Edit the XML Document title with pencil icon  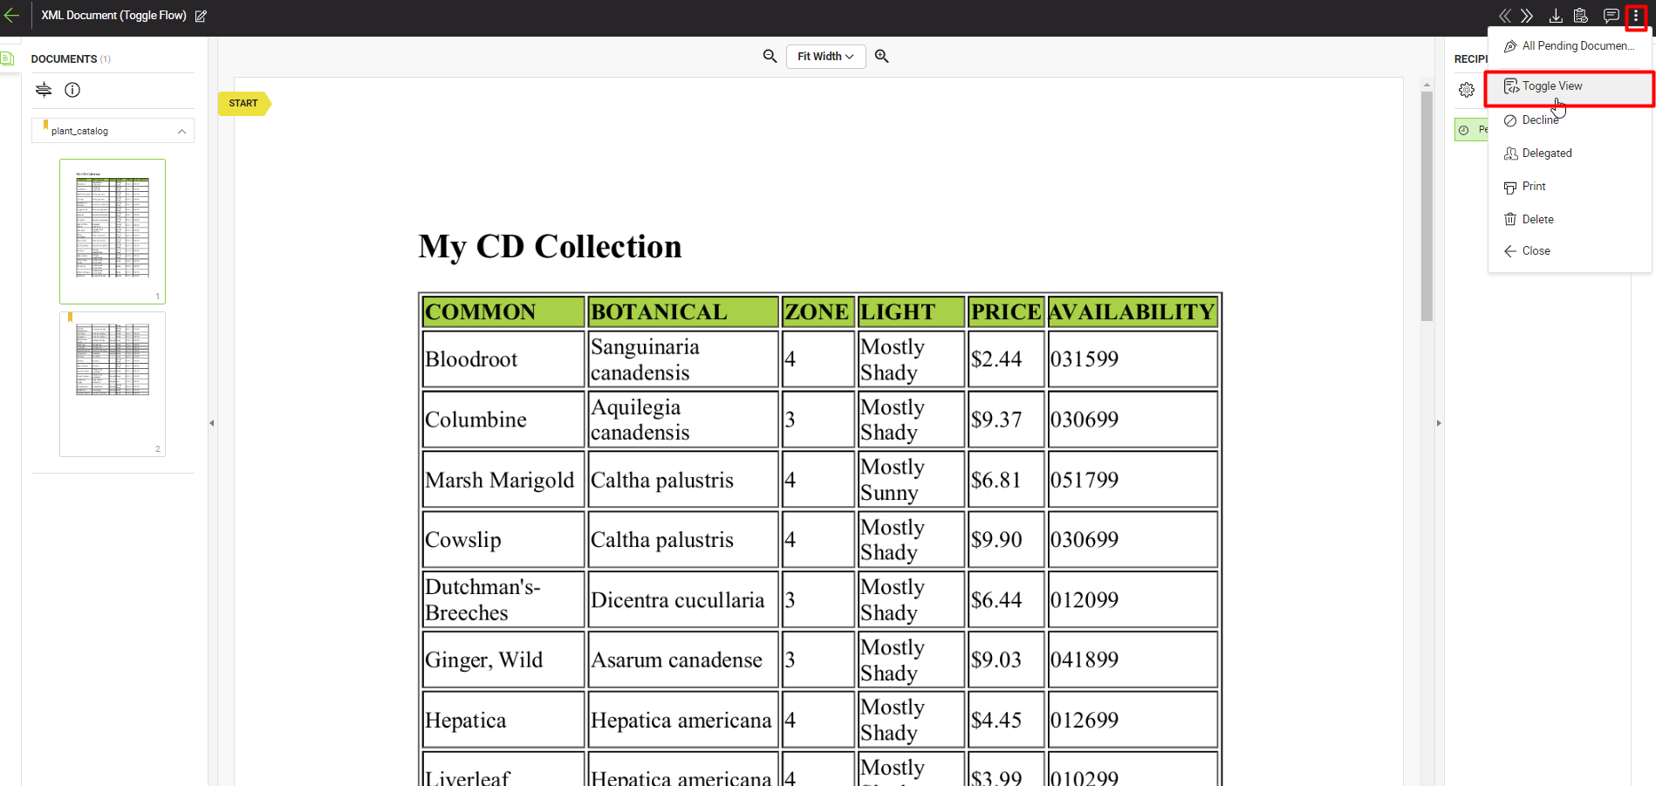(201, 16)
